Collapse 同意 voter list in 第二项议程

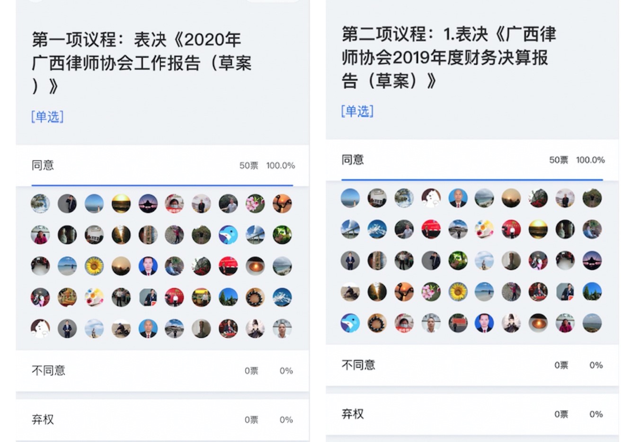point(472,160)
